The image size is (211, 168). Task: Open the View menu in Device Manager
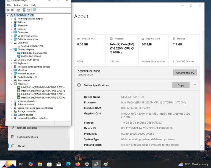[26, 5]
